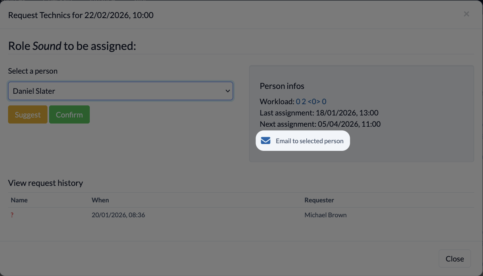Click the Person infos heading
The width and height of the screenshot is (483, 276).
(x=282, y=86)
